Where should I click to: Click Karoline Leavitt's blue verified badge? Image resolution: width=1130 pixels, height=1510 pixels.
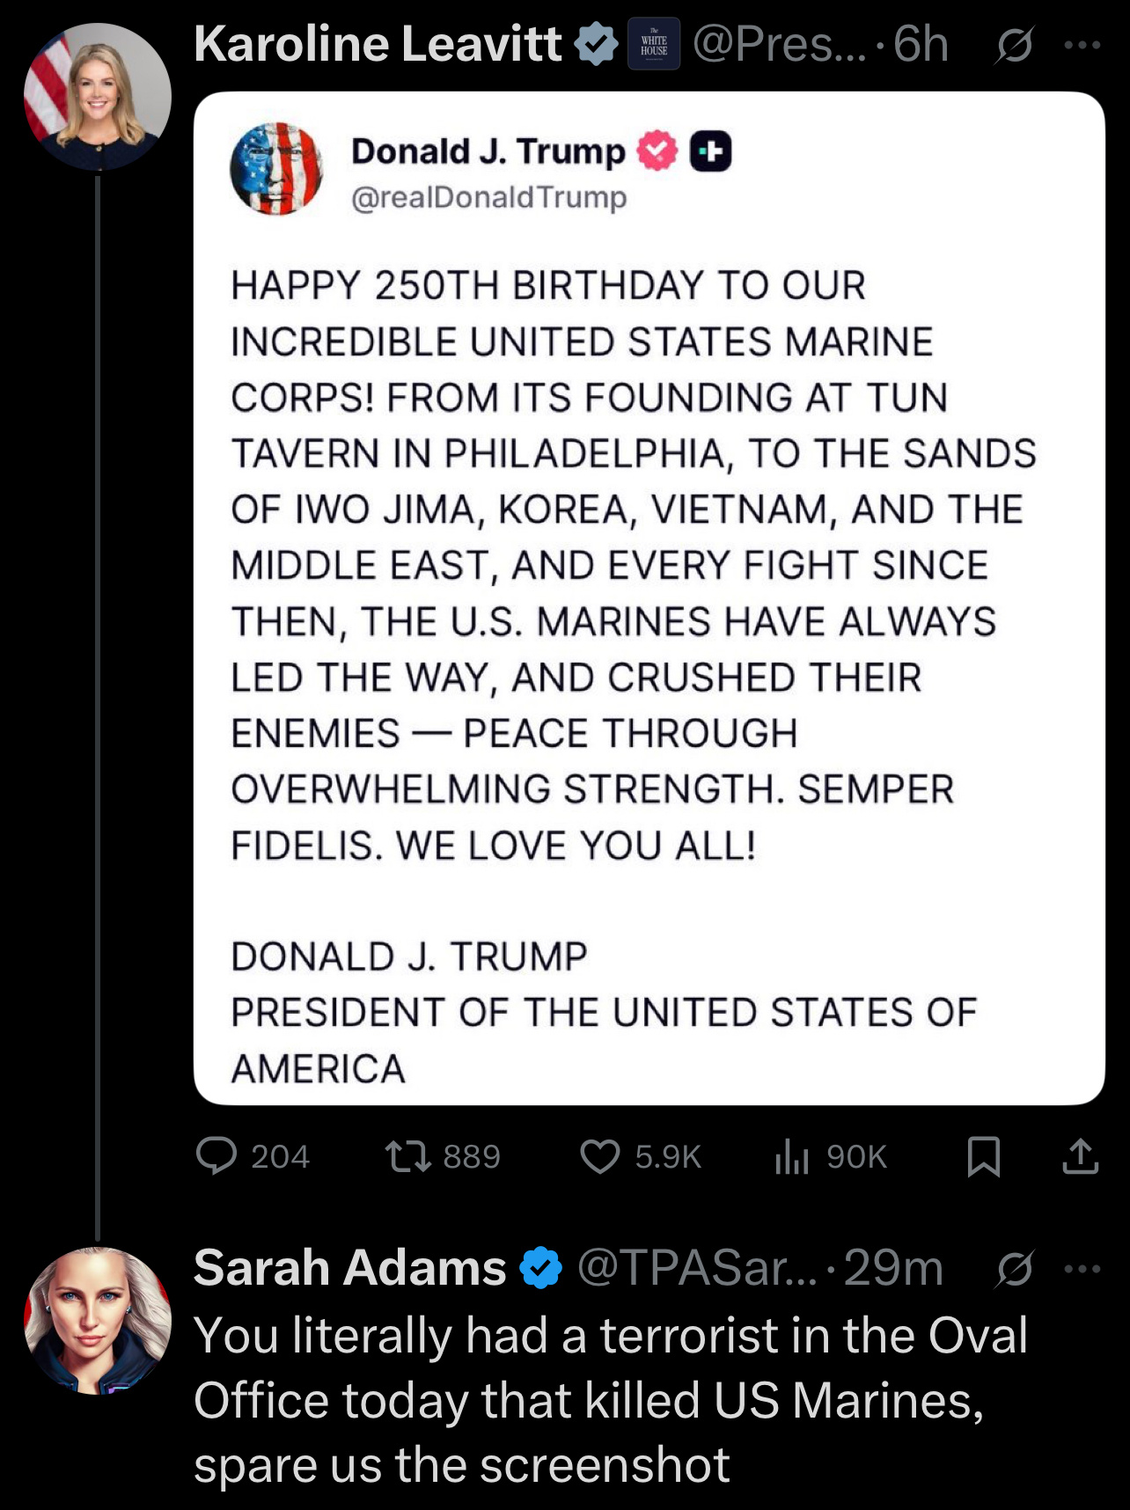(x=597, y=45)
